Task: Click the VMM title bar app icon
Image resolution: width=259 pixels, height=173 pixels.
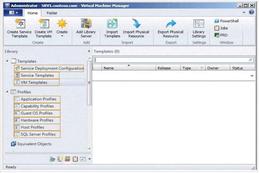Action: pyautogui.click(x=7, y=6)
